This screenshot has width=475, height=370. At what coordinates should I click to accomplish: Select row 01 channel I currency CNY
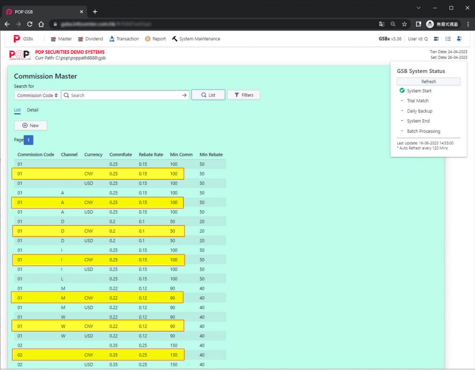point(120,260)
